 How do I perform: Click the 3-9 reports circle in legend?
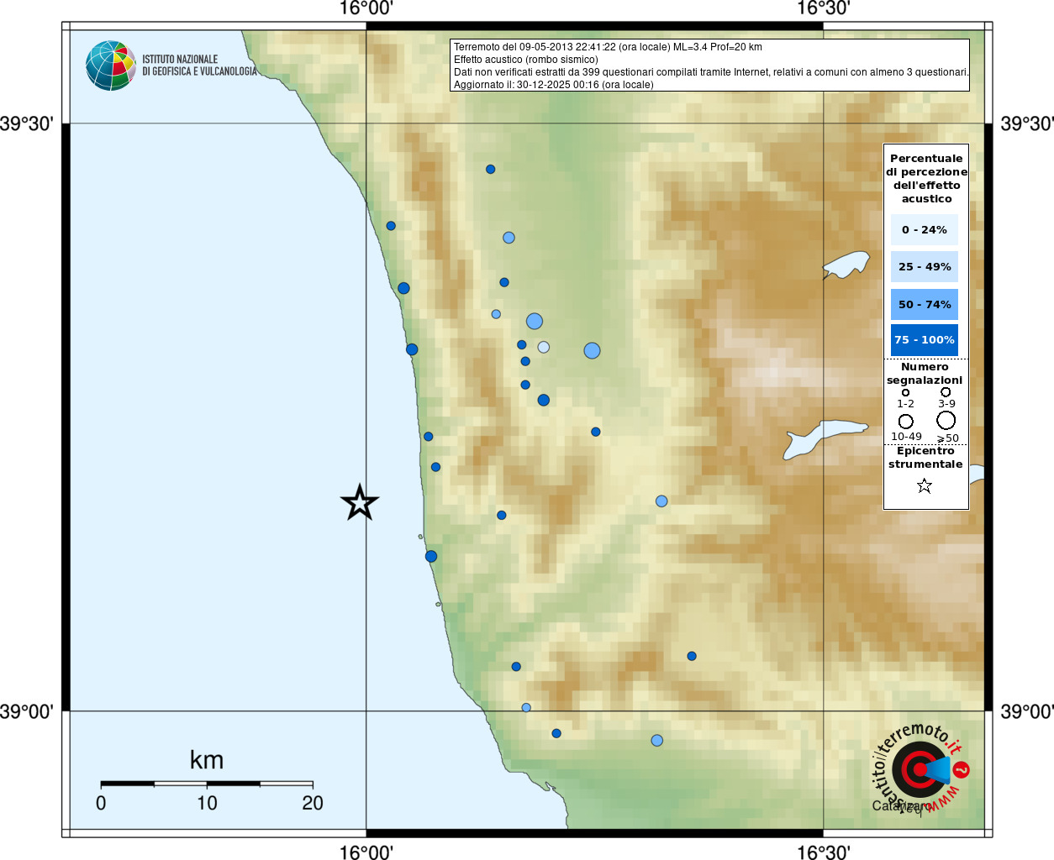(x=946, y=392)
